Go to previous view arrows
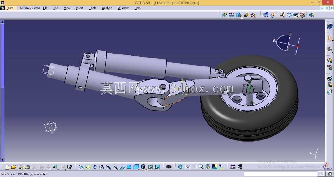Image resolution: width=334 pixels, height=177 pixels. (187, 167)
